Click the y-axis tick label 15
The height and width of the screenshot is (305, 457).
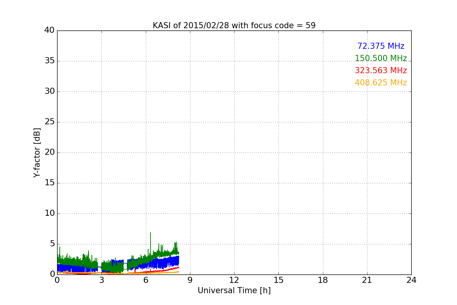coord(50,183)
